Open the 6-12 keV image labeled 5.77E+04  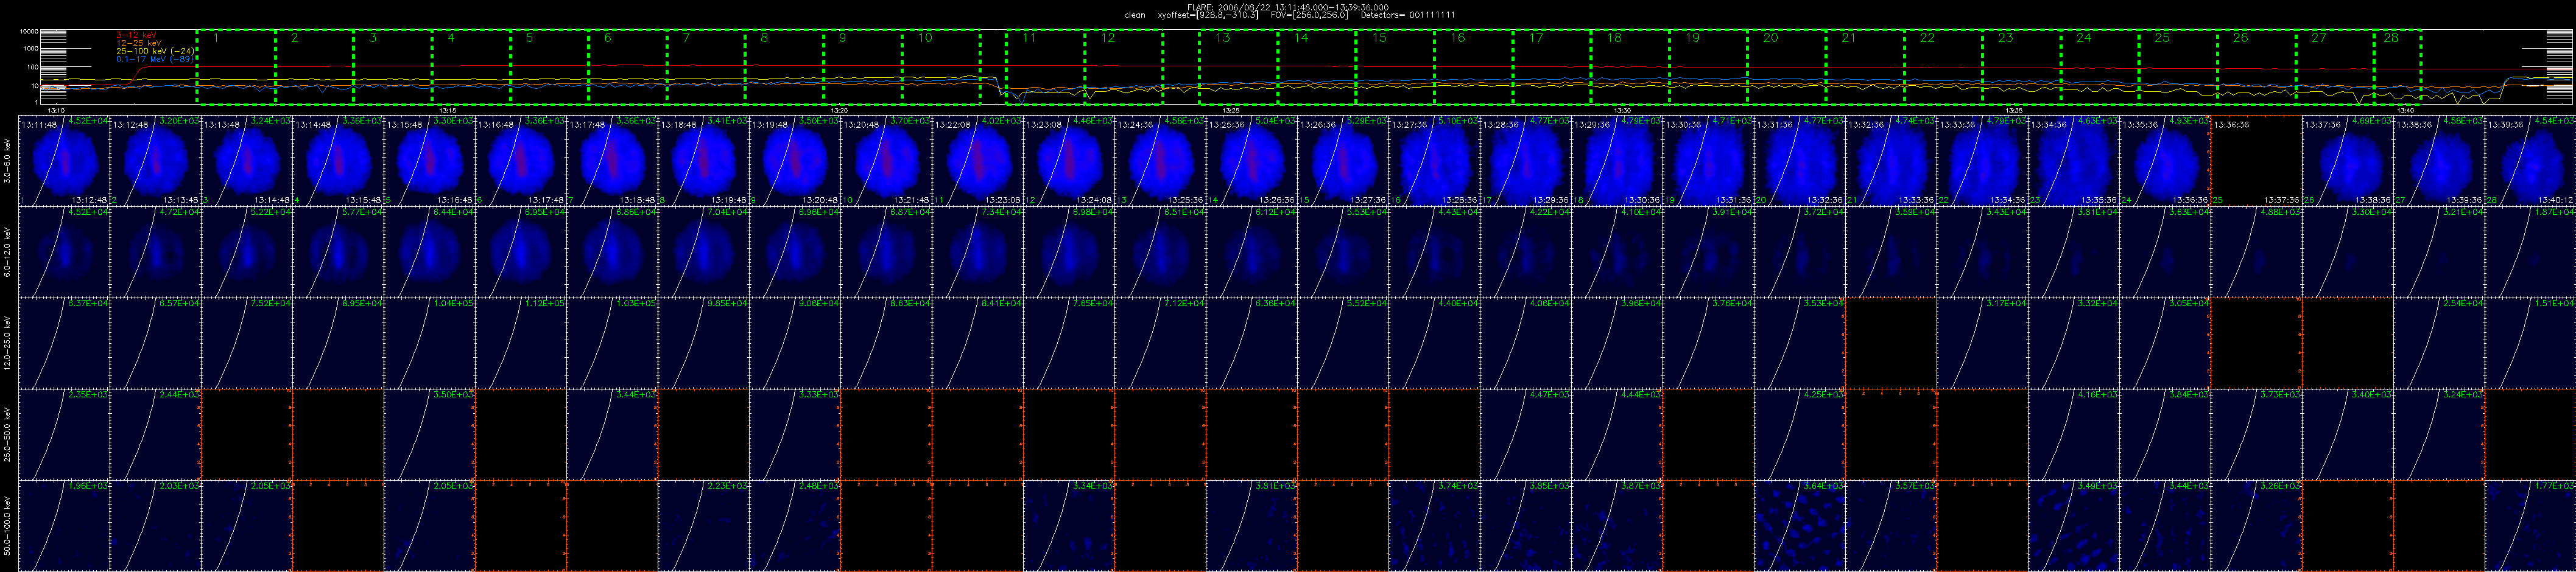[x=338, y=252]
